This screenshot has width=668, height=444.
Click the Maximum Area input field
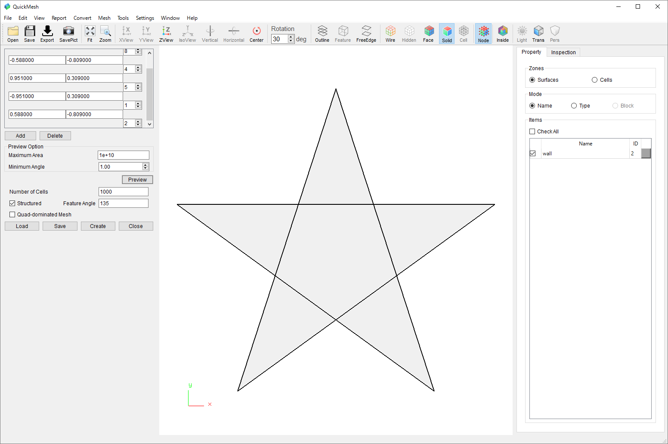pos(124,155)
